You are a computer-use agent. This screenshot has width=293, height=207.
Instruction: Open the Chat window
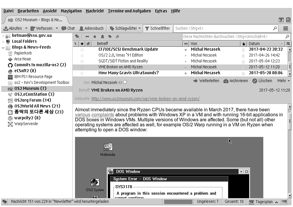click(68, 29)
